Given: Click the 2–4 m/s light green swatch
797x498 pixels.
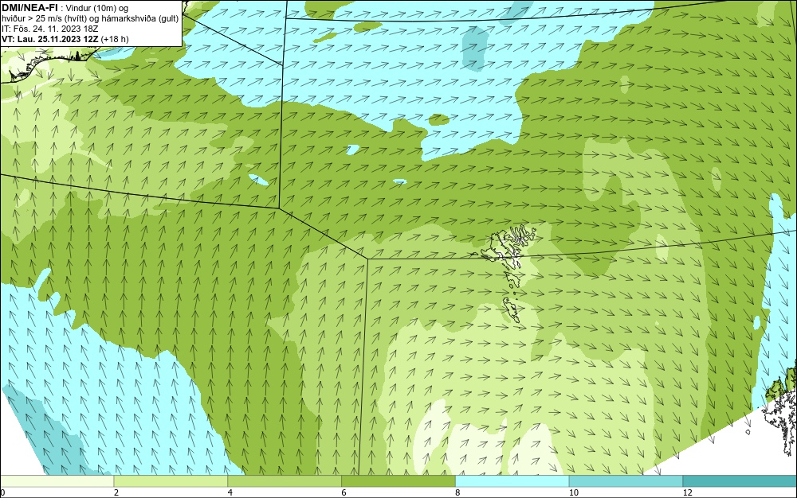Looking at the screenshot, I should tap(171, 481).
